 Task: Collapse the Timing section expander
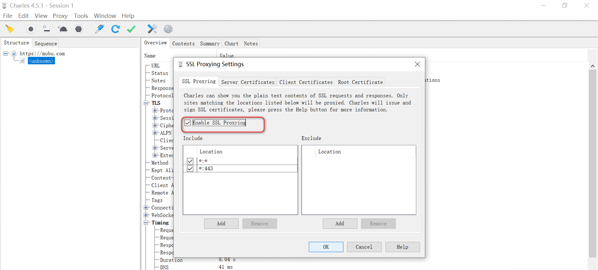tap(147, 223)
